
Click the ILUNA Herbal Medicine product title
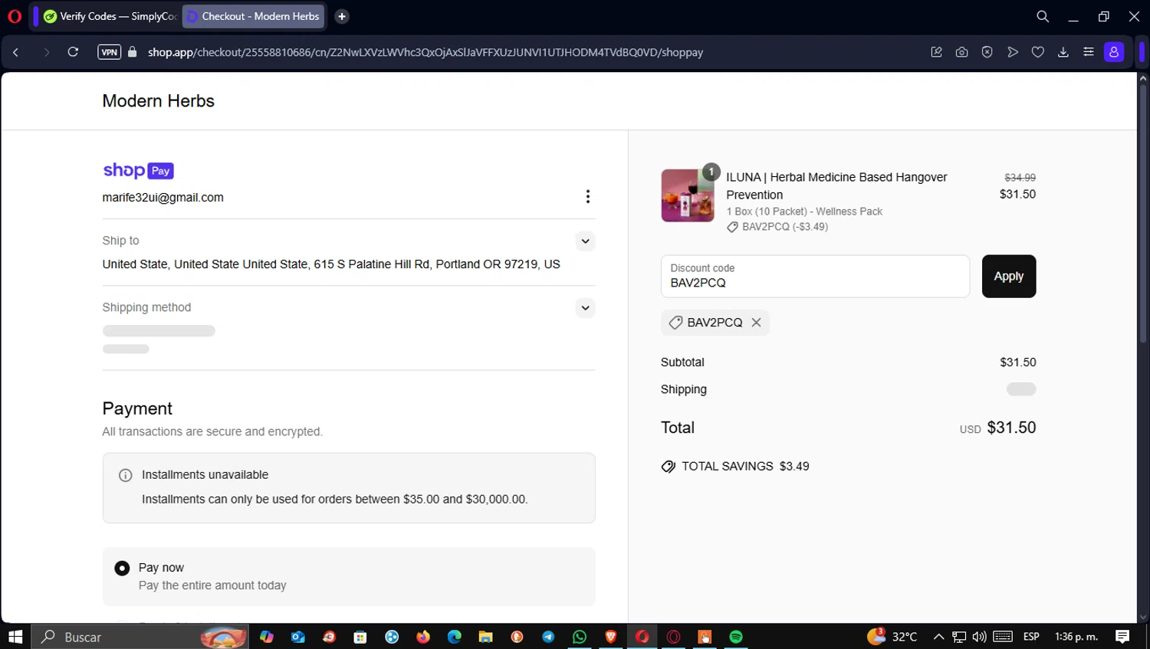coord(836,186)
